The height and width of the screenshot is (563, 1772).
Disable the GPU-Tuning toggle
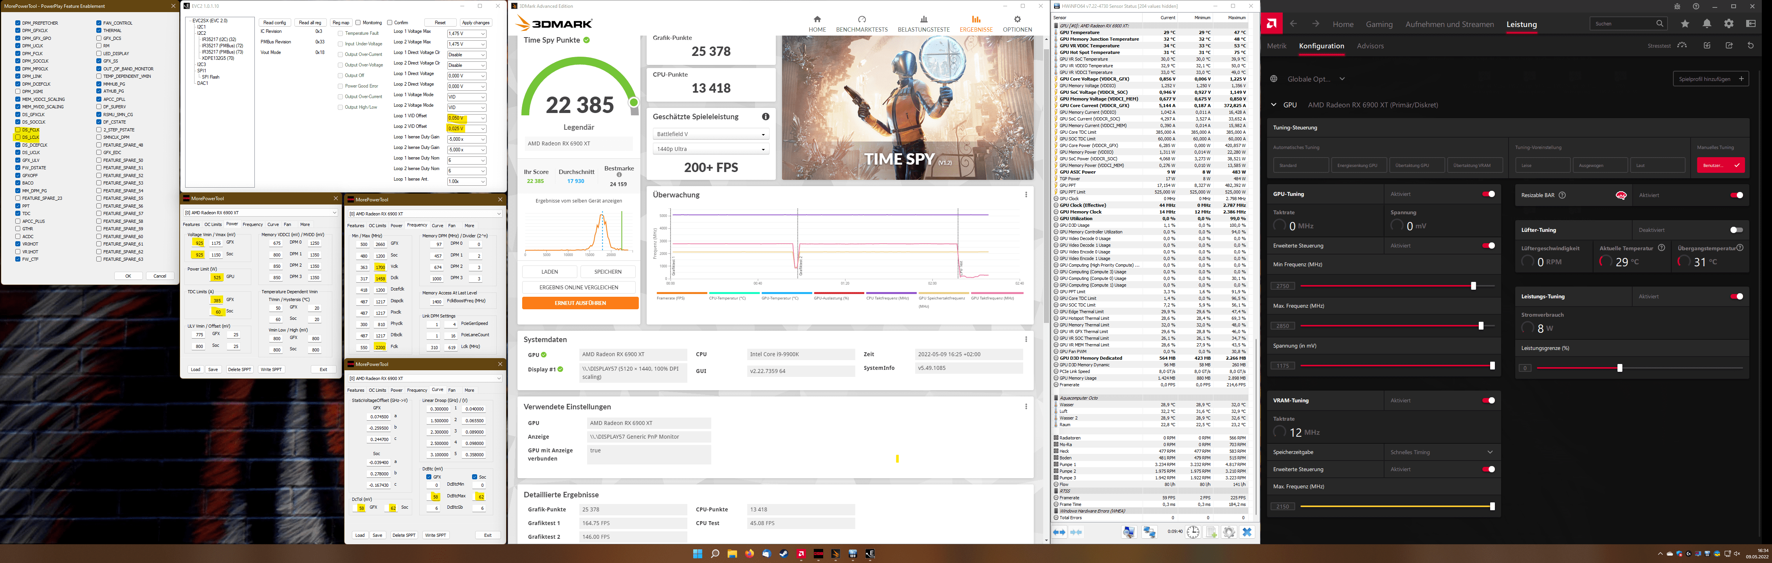pyautogui.click(x=1489, y=194)
